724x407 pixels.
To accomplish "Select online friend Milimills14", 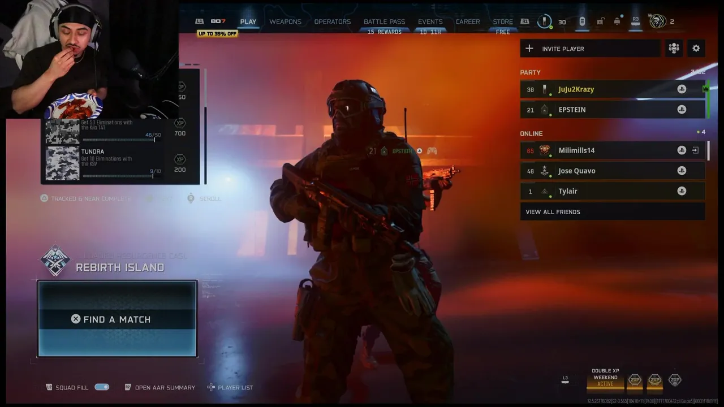I will coord(613,150).
